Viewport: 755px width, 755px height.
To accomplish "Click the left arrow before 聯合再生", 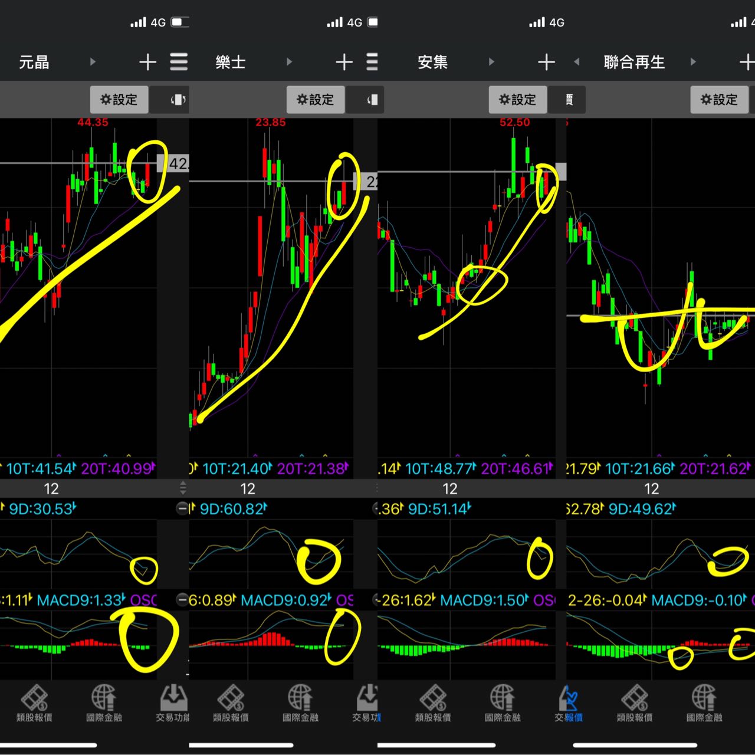I will pos(577,62).
